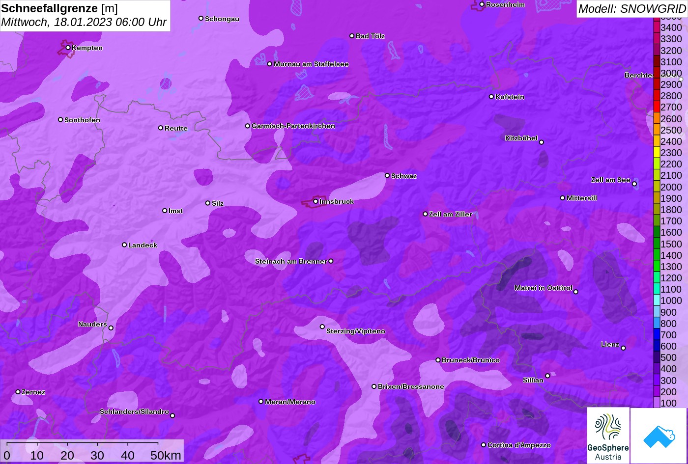Screen dimensions: 688x464
Task: Click the Murnau am Staffelsee label
Action: [x=311, y=64]
